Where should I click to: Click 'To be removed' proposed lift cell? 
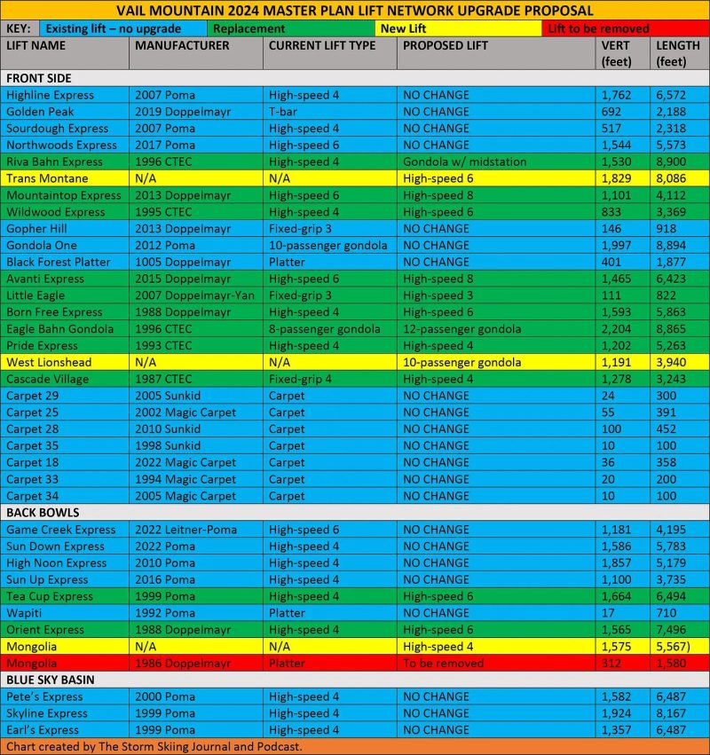tap(496, 663)
